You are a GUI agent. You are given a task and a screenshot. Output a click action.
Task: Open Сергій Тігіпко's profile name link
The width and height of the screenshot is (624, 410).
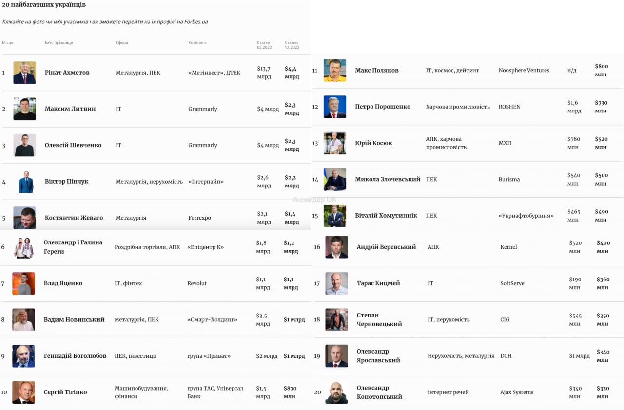(65, 392)
